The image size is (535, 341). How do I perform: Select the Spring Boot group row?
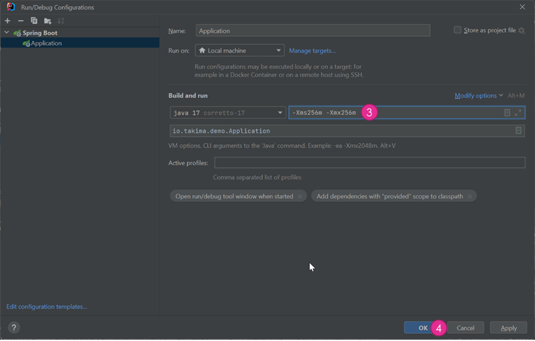click(80, 33)
